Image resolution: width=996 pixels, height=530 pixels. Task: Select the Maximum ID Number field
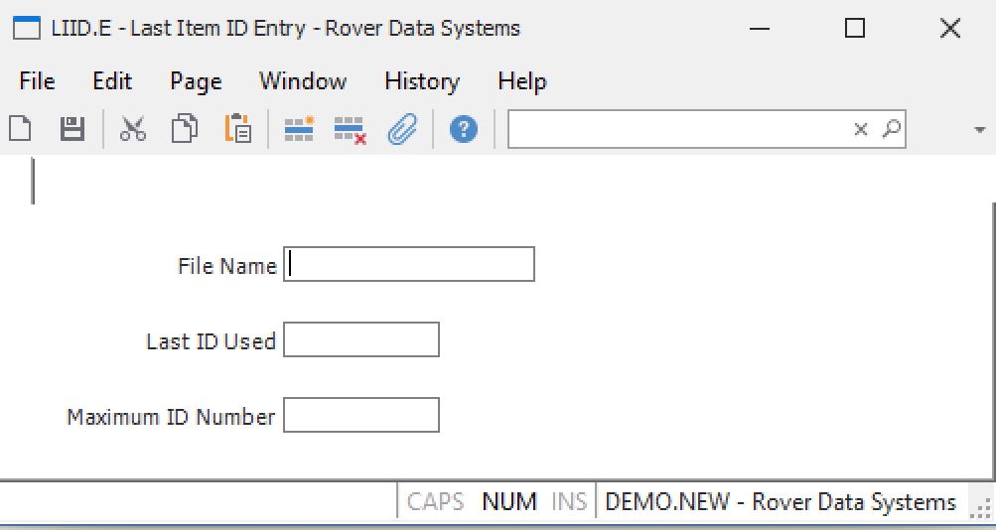[x=361, y=415]
